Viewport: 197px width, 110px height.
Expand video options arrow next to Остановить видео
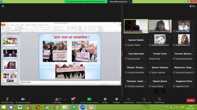[30, 99]
